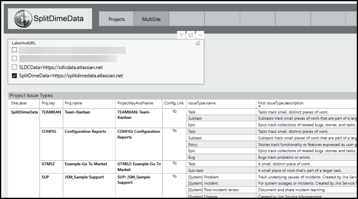The height and width of the screenshot is (199, 358).
Task: Open config link for SUP project
Action: (x=174, y=176)
